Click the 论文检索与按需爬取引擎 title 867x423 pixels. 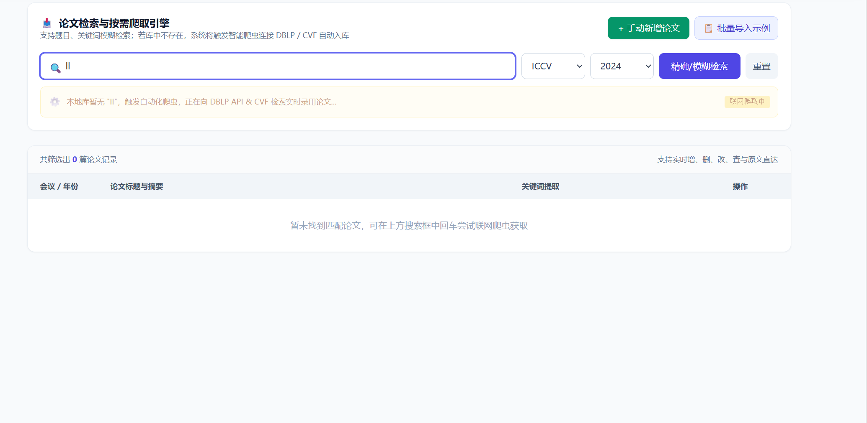click(x=114, y=23)
